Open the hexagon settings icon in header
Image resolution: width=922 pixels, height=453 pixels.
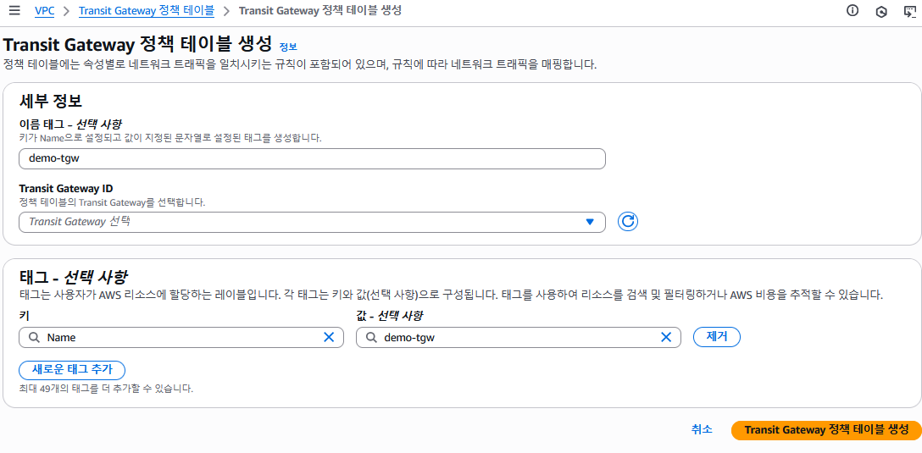click(x=880, y=11)
